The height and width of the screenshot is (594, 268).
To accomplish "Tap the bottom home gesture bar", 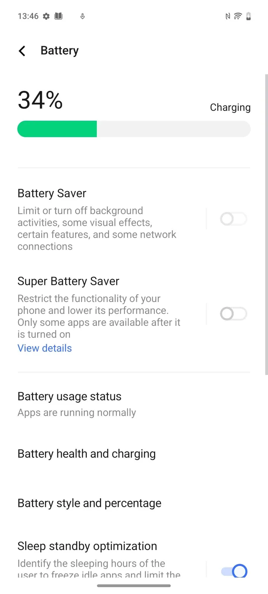I will point(134,586).
